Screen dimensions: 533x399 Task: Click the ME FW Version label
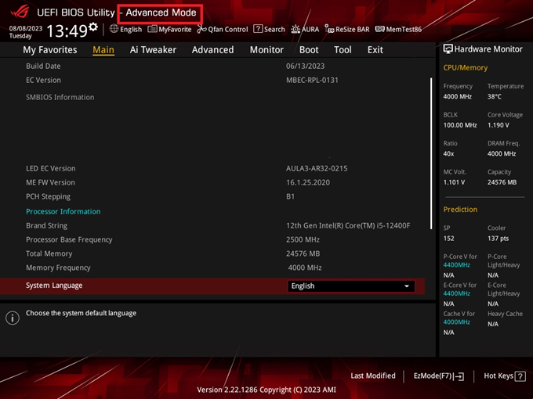pos(50,182)
